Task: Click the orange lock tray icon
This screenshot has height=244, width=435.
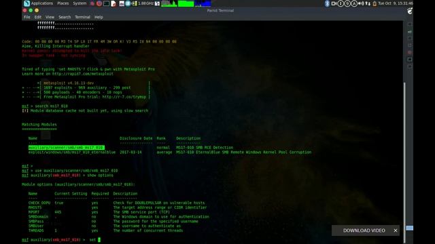Action: click(x=375, y=3)
